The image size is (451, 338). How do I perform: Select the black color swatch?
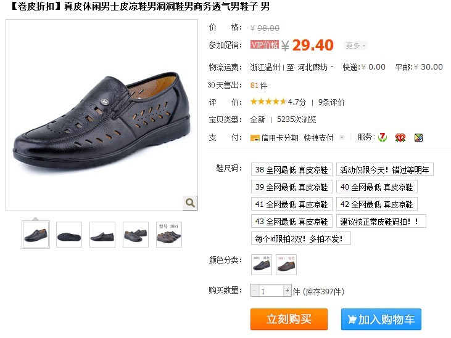coord(262,265)
